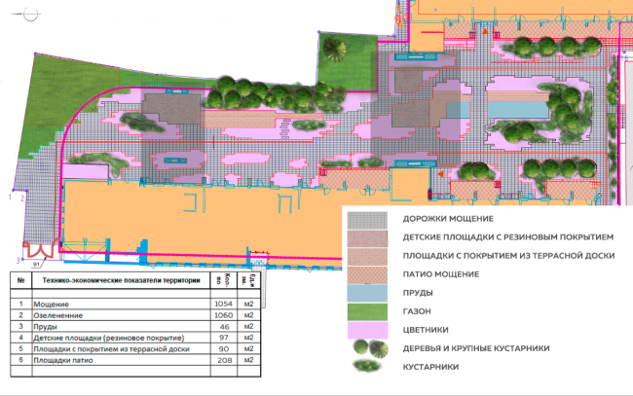
Task: Pick the blue ПРУДЫ legend swatch
Action: point(370,293)
